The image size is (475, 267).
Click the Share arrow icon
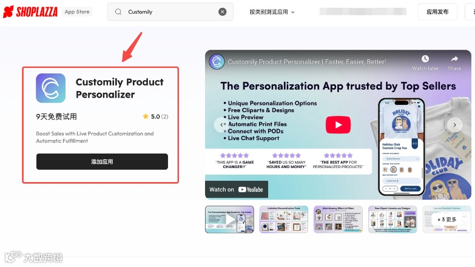(x=454, y=59)
